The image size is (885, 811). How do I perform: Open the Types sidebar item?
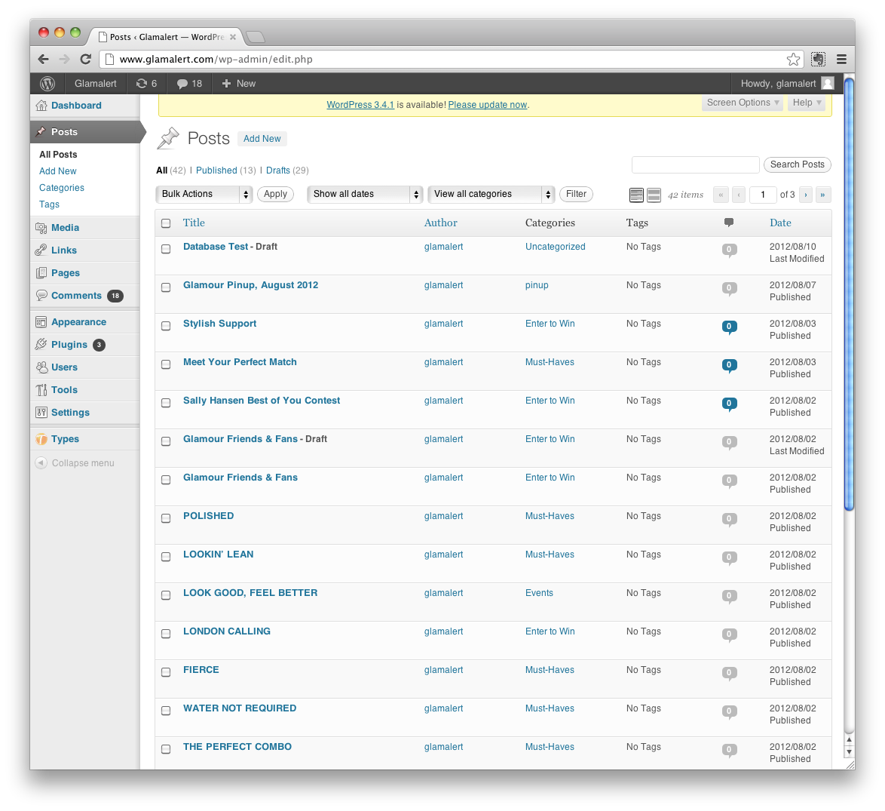pyautogui.click(x=65, y=439)
